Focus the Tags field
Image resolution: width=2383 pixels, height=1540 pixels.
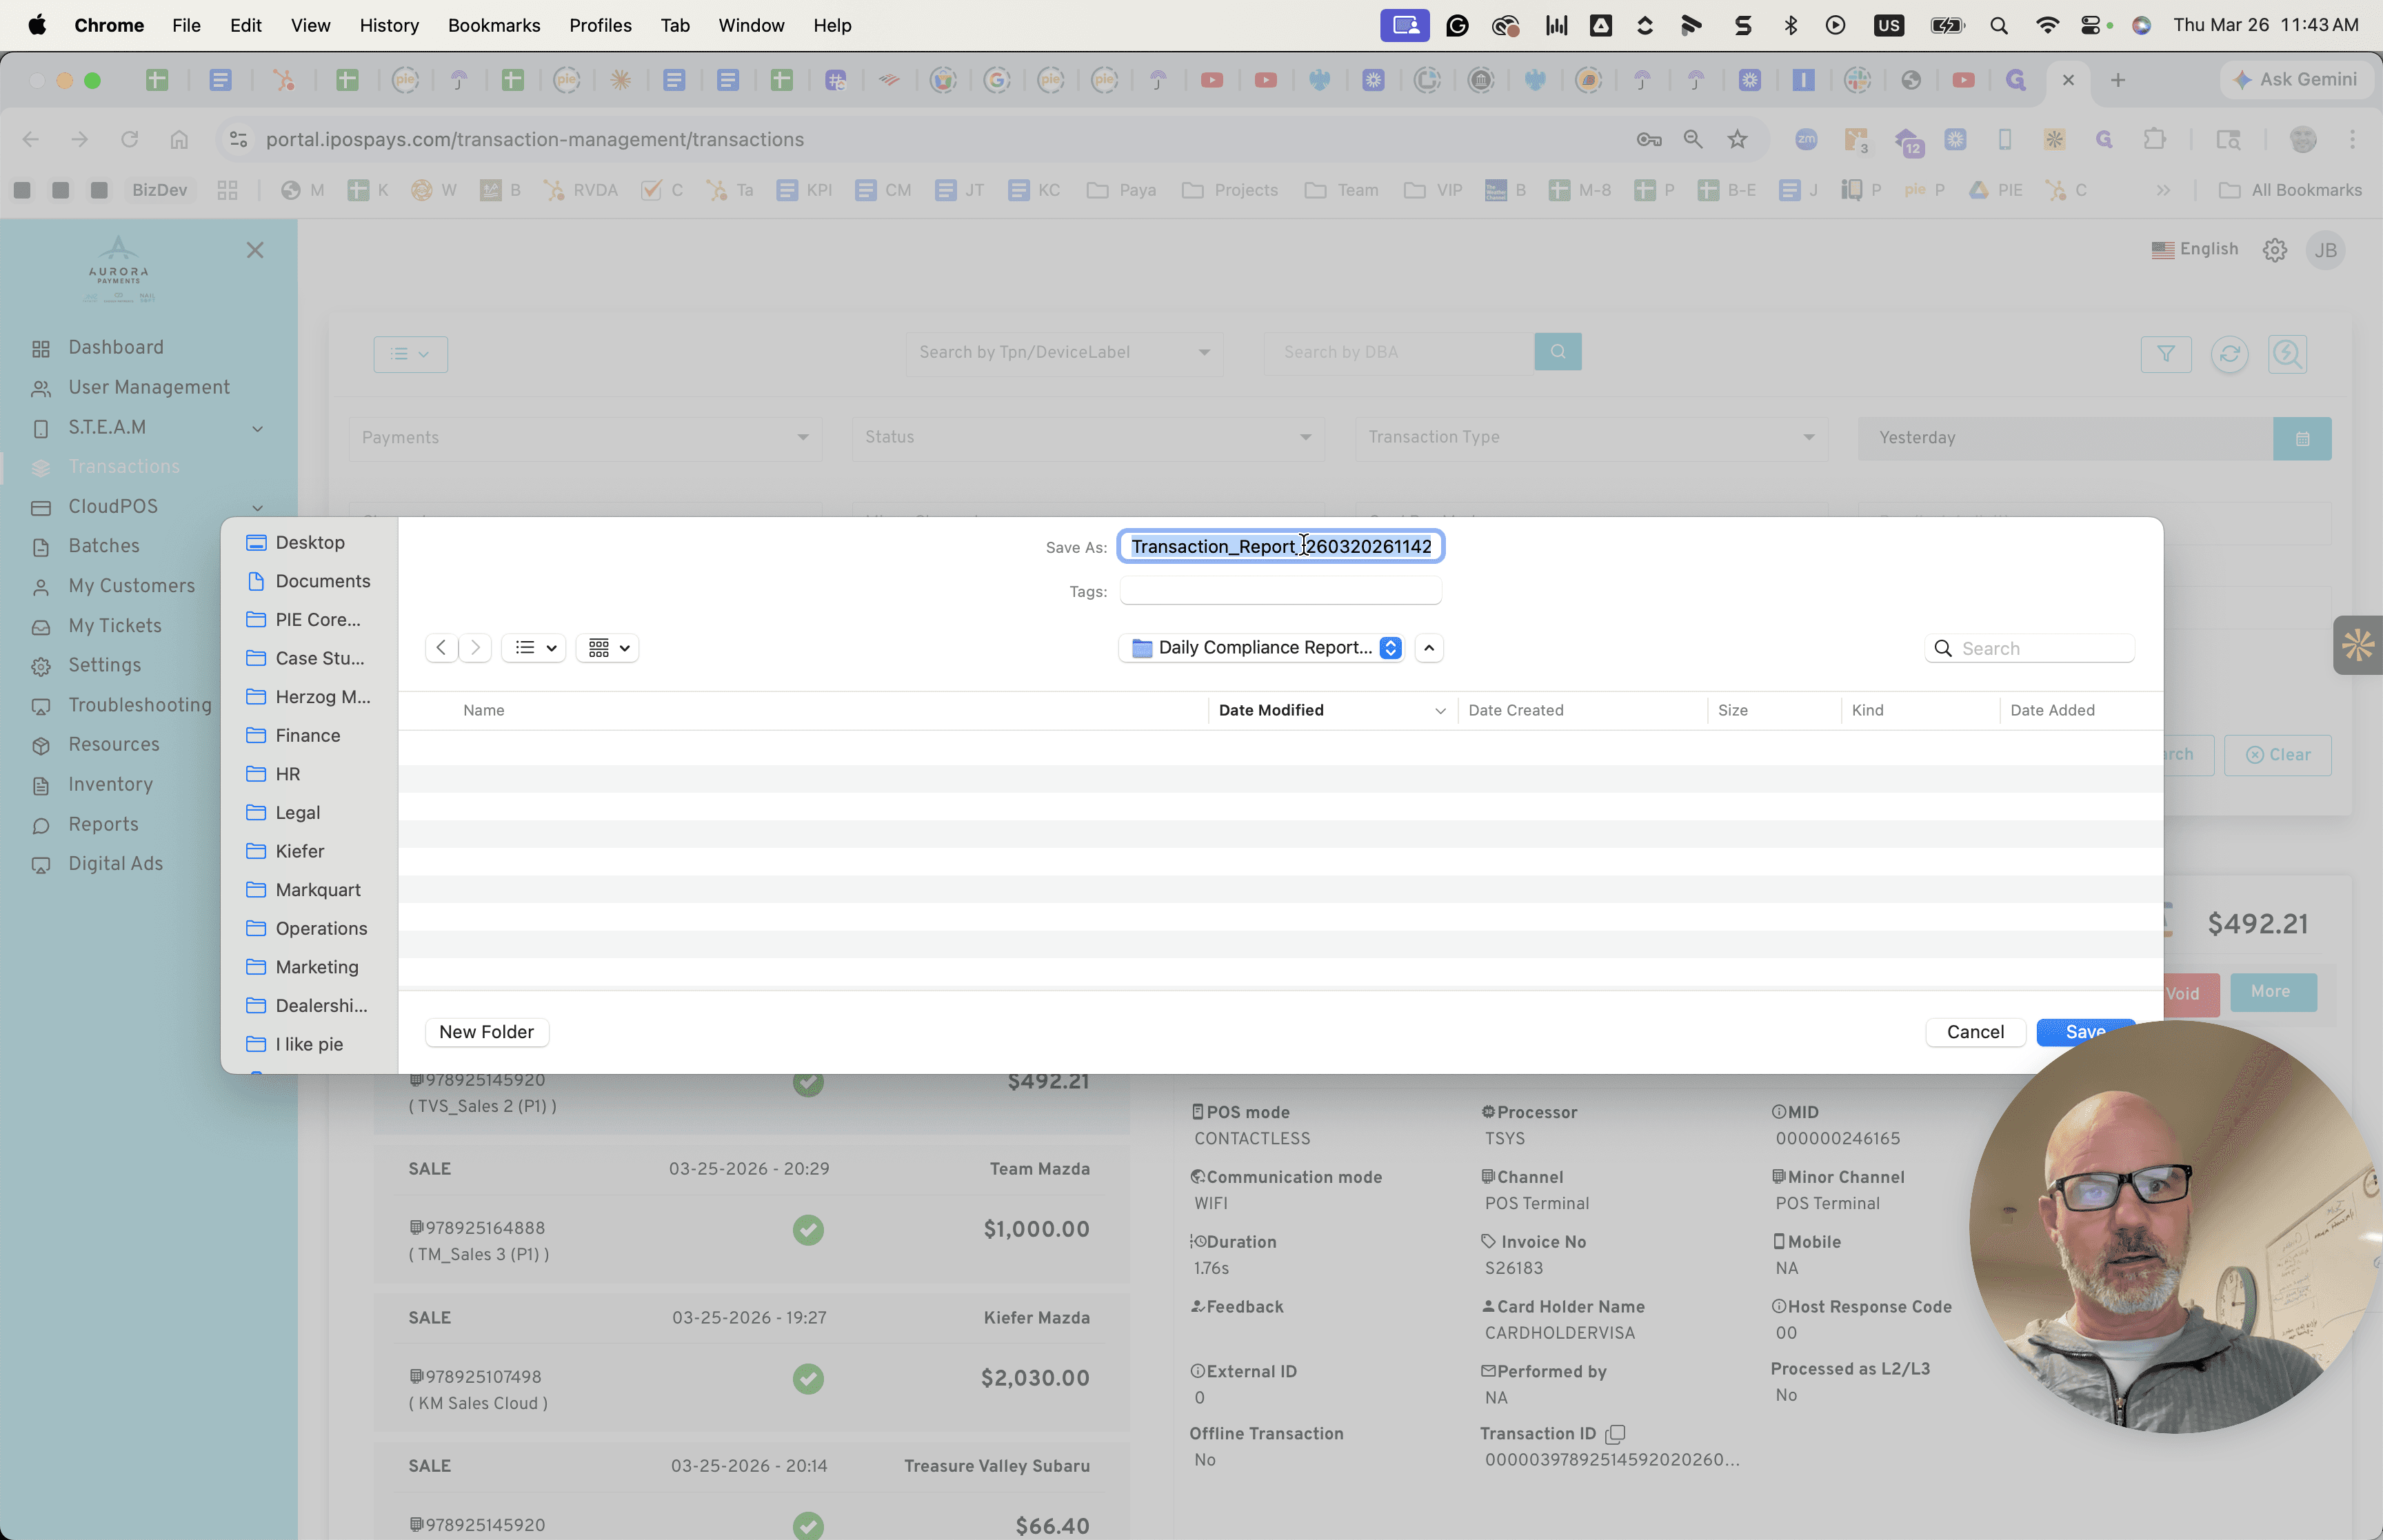click(x=1281, y=591)
